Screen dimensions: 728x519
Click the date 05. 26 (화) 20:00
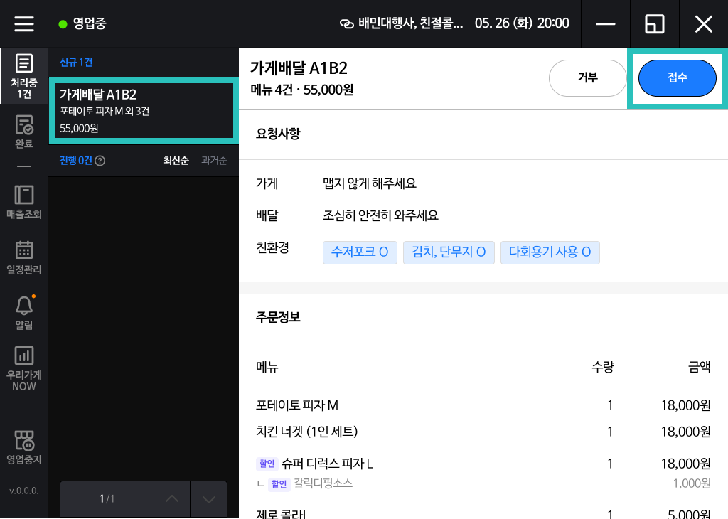click(522, 23)
